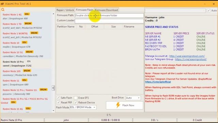Click the search magnifier icon
Viewport: 218px width, 123px height.
pyautogui.click(x=3, y=10)
